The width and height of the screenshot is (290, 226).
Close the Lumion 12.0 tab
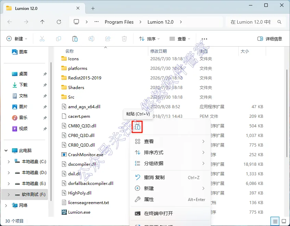coord(78,8)
